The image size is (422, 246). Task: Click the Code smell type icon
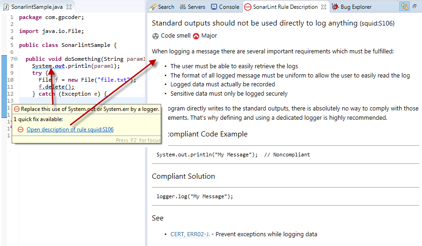click(156, 36)
